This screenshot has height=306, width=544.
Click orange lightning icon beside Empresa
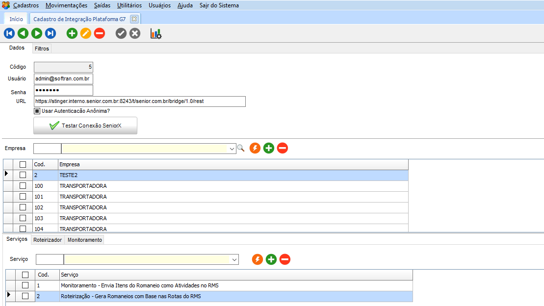tap(255, 148)
